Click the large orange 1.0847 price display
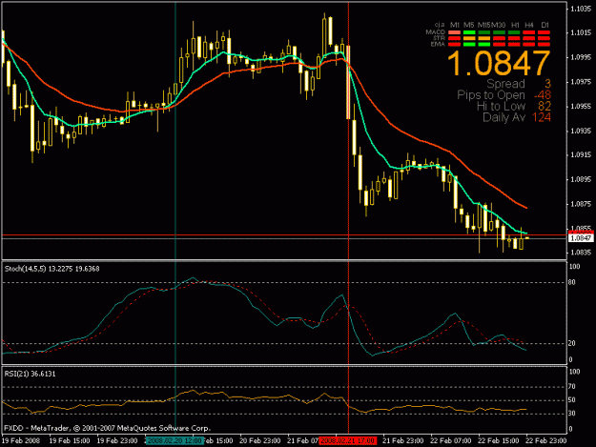 click(499, 63)
